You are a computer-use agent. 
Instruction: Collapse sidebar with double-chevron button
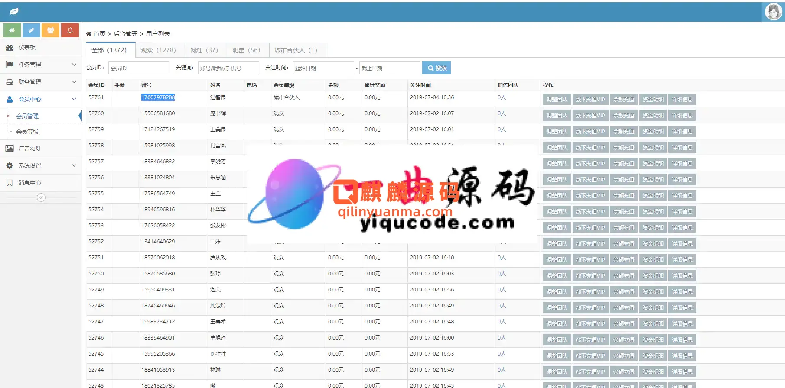click(41, 197)
